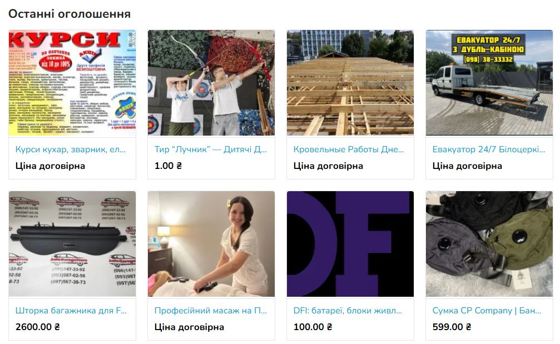Open the trunk cover shelf thumbnail

[x=72, y=244]
